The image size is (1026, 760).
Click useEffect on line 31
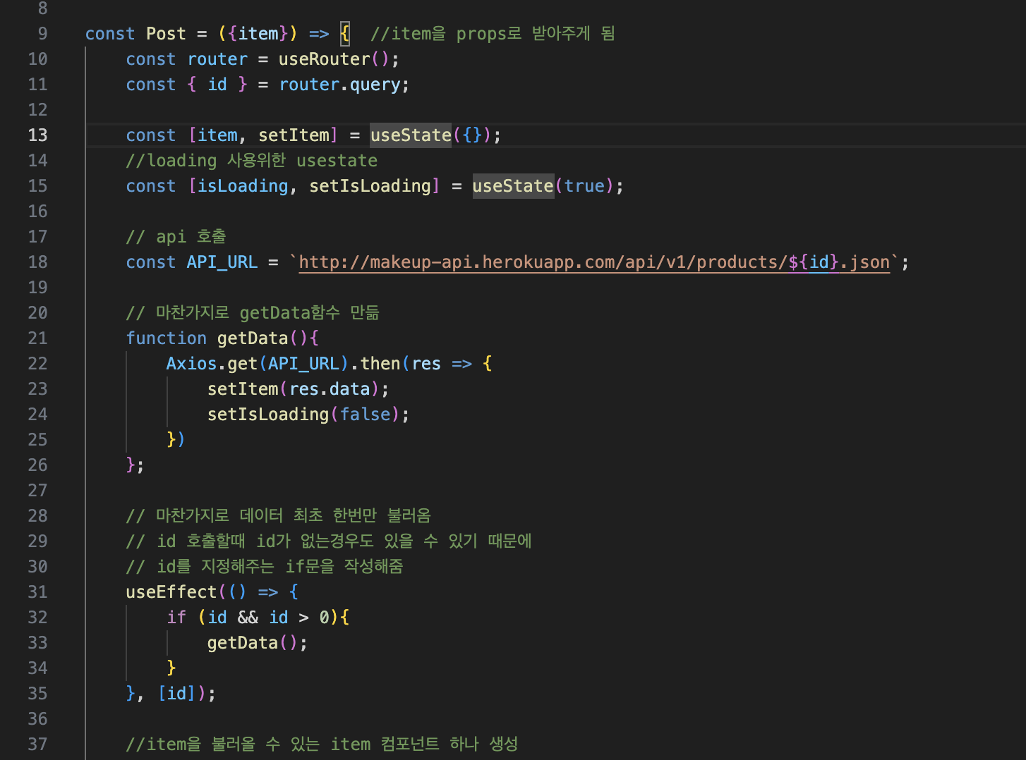click(171, 592)
